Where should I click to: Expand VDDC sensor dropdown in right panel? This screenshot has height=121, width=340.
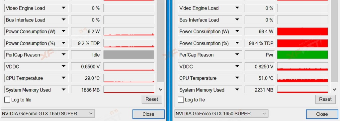[237, 66]
